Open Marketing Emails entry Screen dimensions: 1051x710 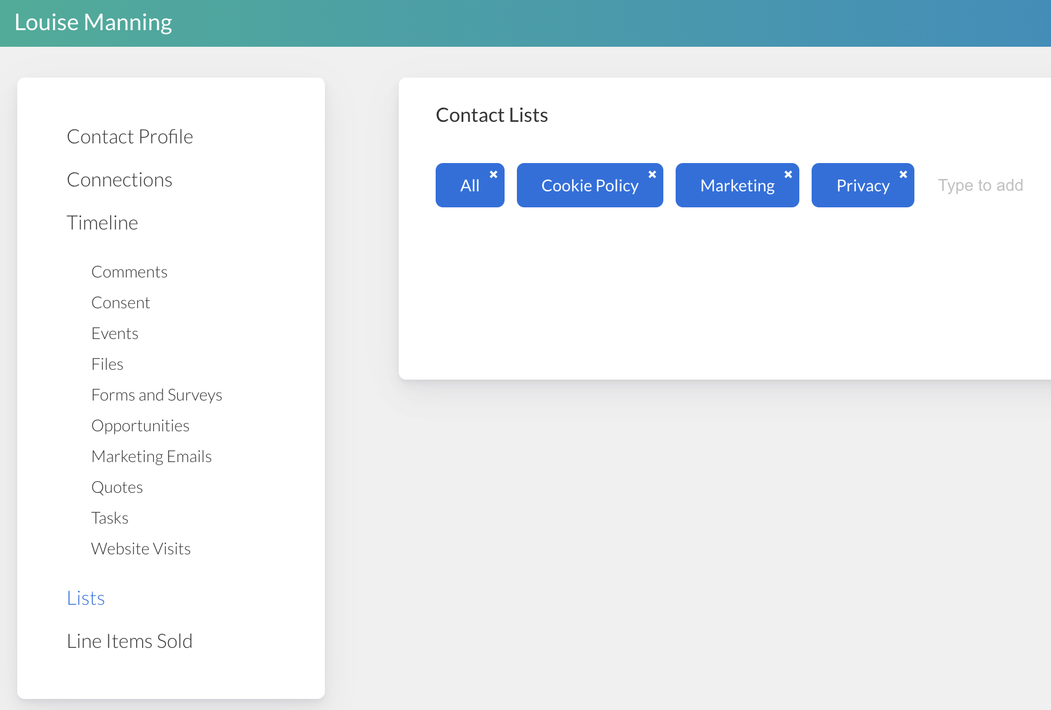point(151,457)
